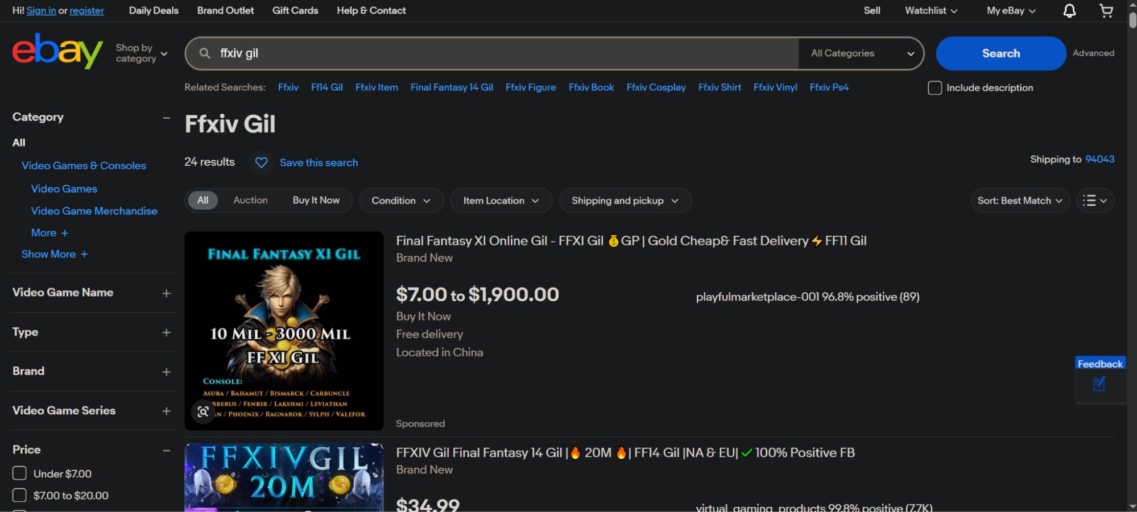Click the image search icon on first listing

pos(203,412)
